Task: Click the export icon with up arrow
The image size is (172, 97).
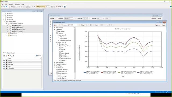Action: pyautogui.click(x=29, y=7)
